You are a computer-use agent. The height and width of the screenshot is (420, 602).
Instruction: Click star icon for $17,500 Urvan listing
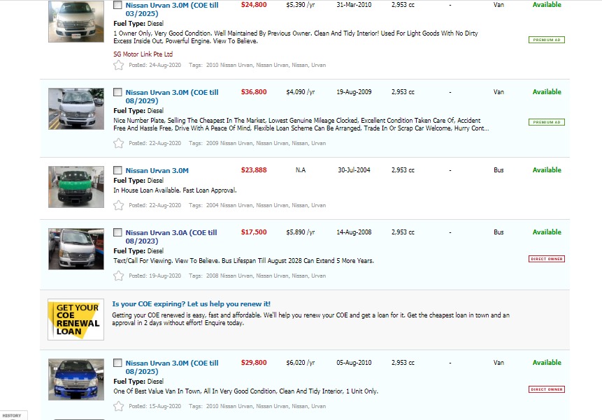(x=118, y=276)
